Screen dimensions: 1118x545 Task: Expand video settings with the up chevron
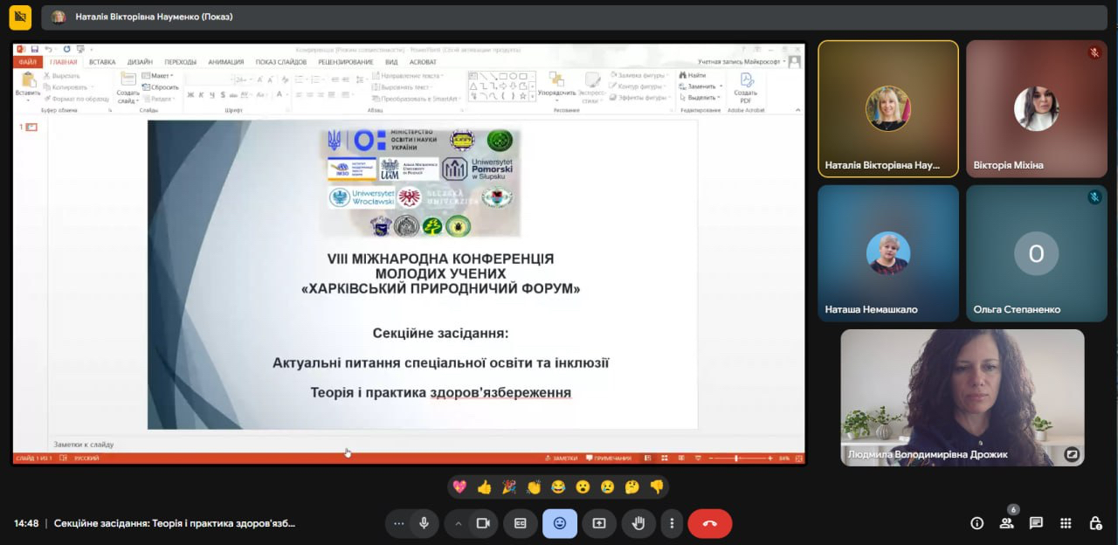tap(457, 523)
